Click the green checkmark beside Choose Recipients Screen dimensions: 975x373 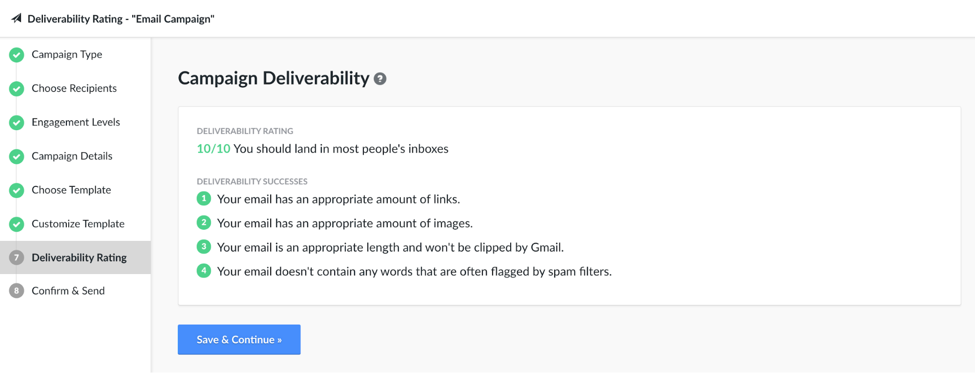pos(17,89)
